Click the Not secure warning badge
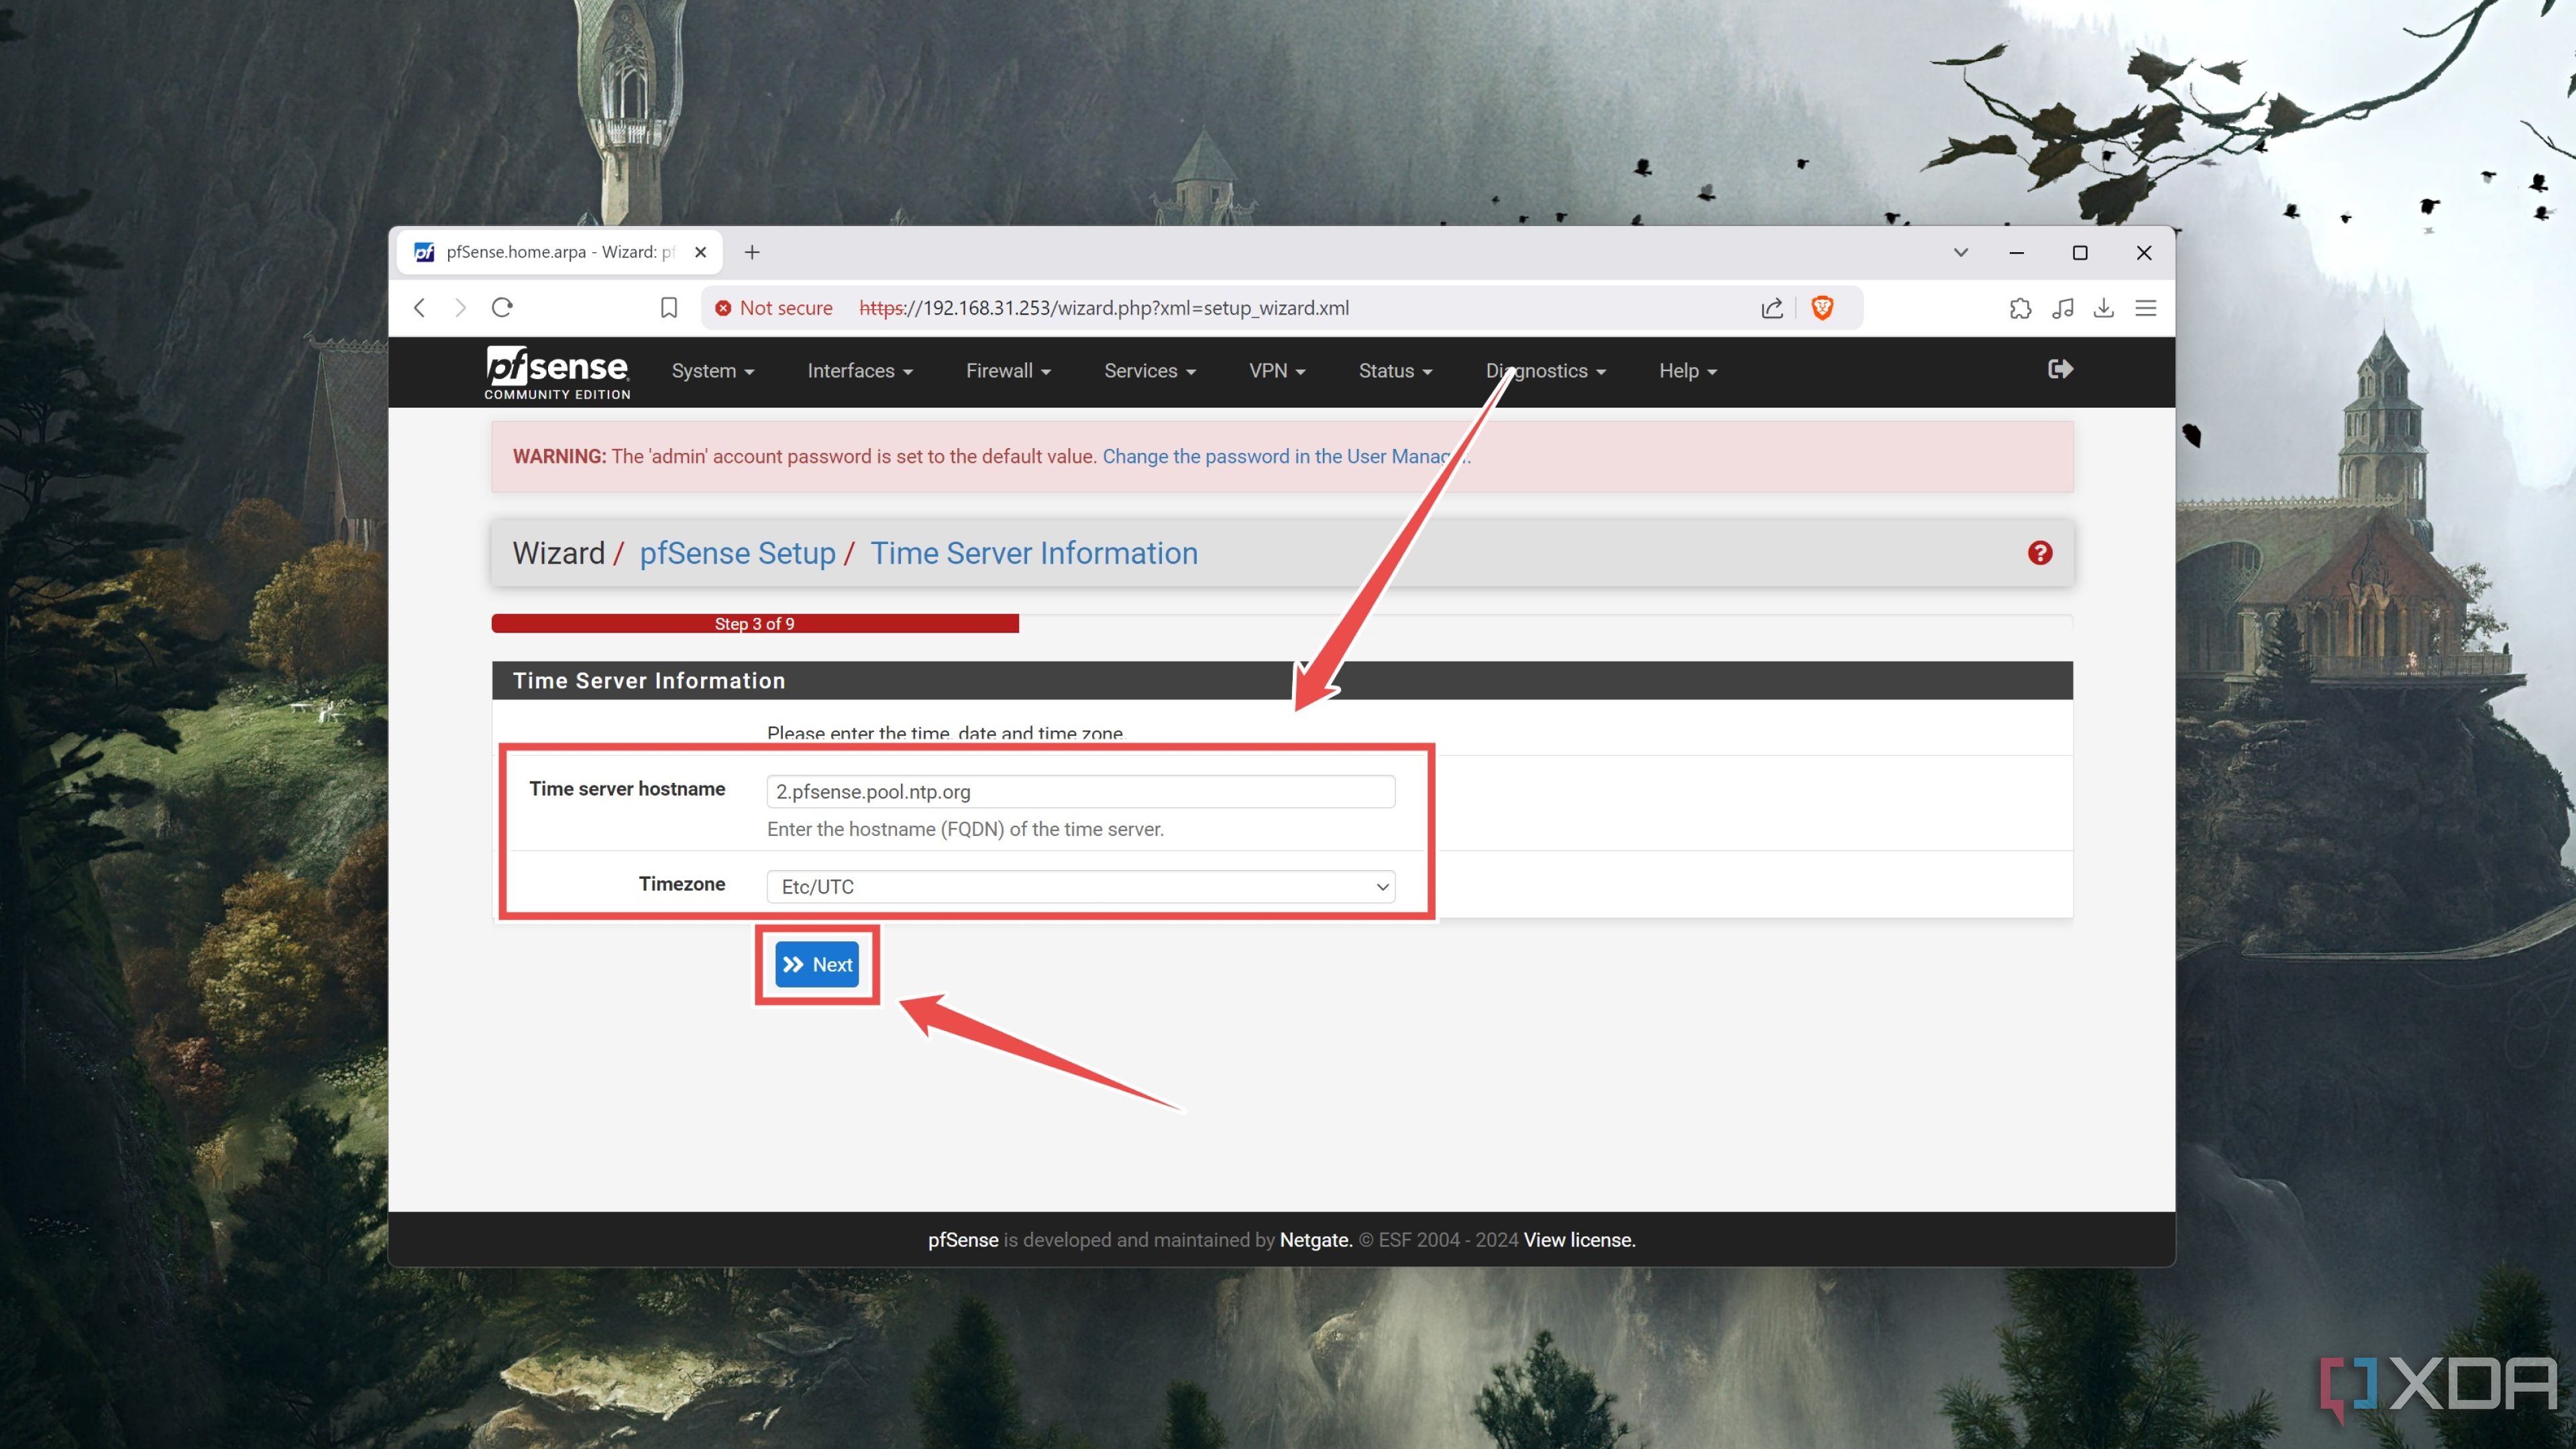This screenshot has height=1449, width=2576. pyautogui.click(x=774, y=308)
